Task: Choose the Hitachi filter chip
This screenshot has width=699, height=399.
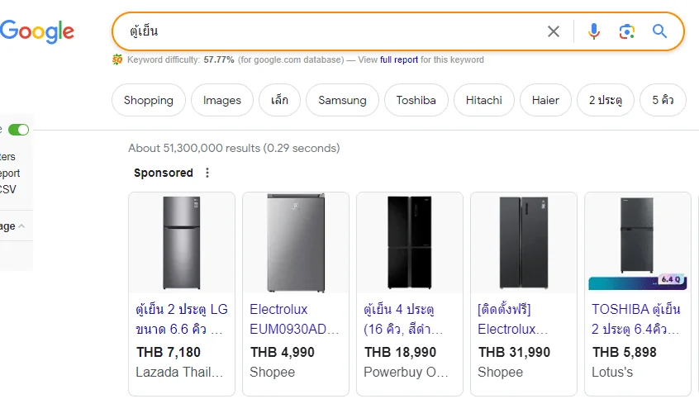Action: pos(483,100)
